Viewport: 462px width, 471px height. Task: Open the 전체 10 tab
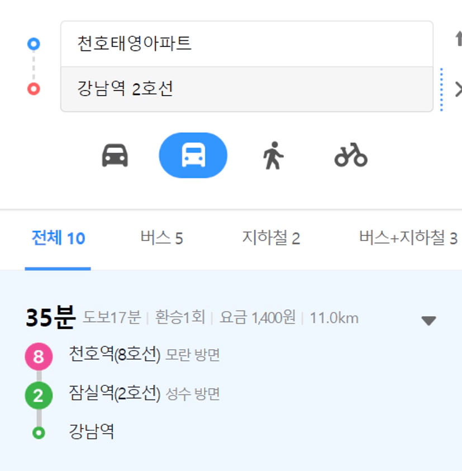coord(58,238)
